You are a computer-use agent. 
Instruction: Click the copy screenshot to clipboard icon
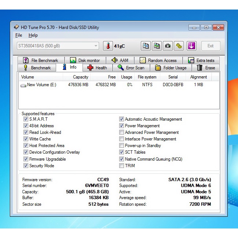(157, 46)
